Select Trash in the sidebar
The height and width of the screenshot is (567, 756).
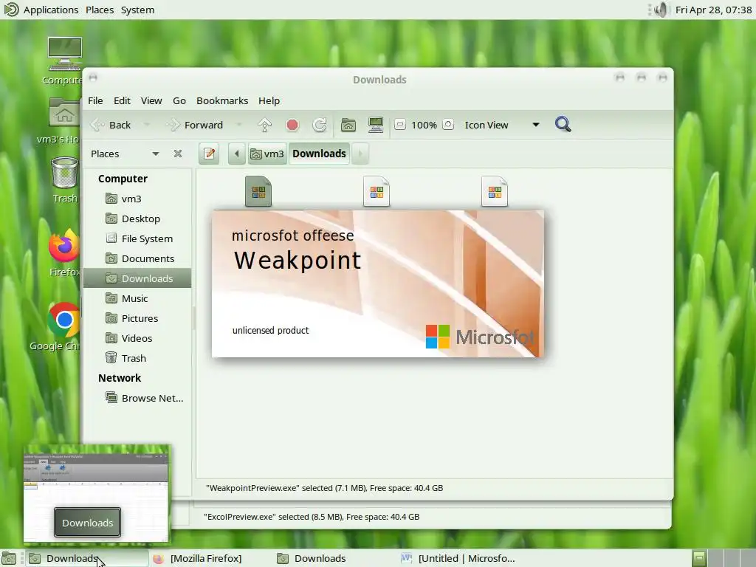point(137,358)
